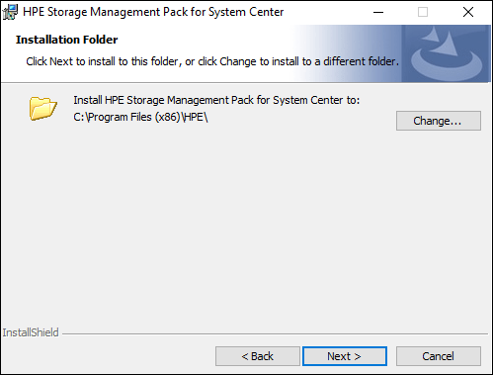Click the installer icon in the title bar

click(11, 12)
